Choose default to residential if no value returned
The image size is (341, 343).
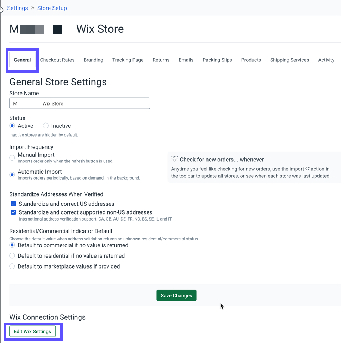(x=12, y=256)
